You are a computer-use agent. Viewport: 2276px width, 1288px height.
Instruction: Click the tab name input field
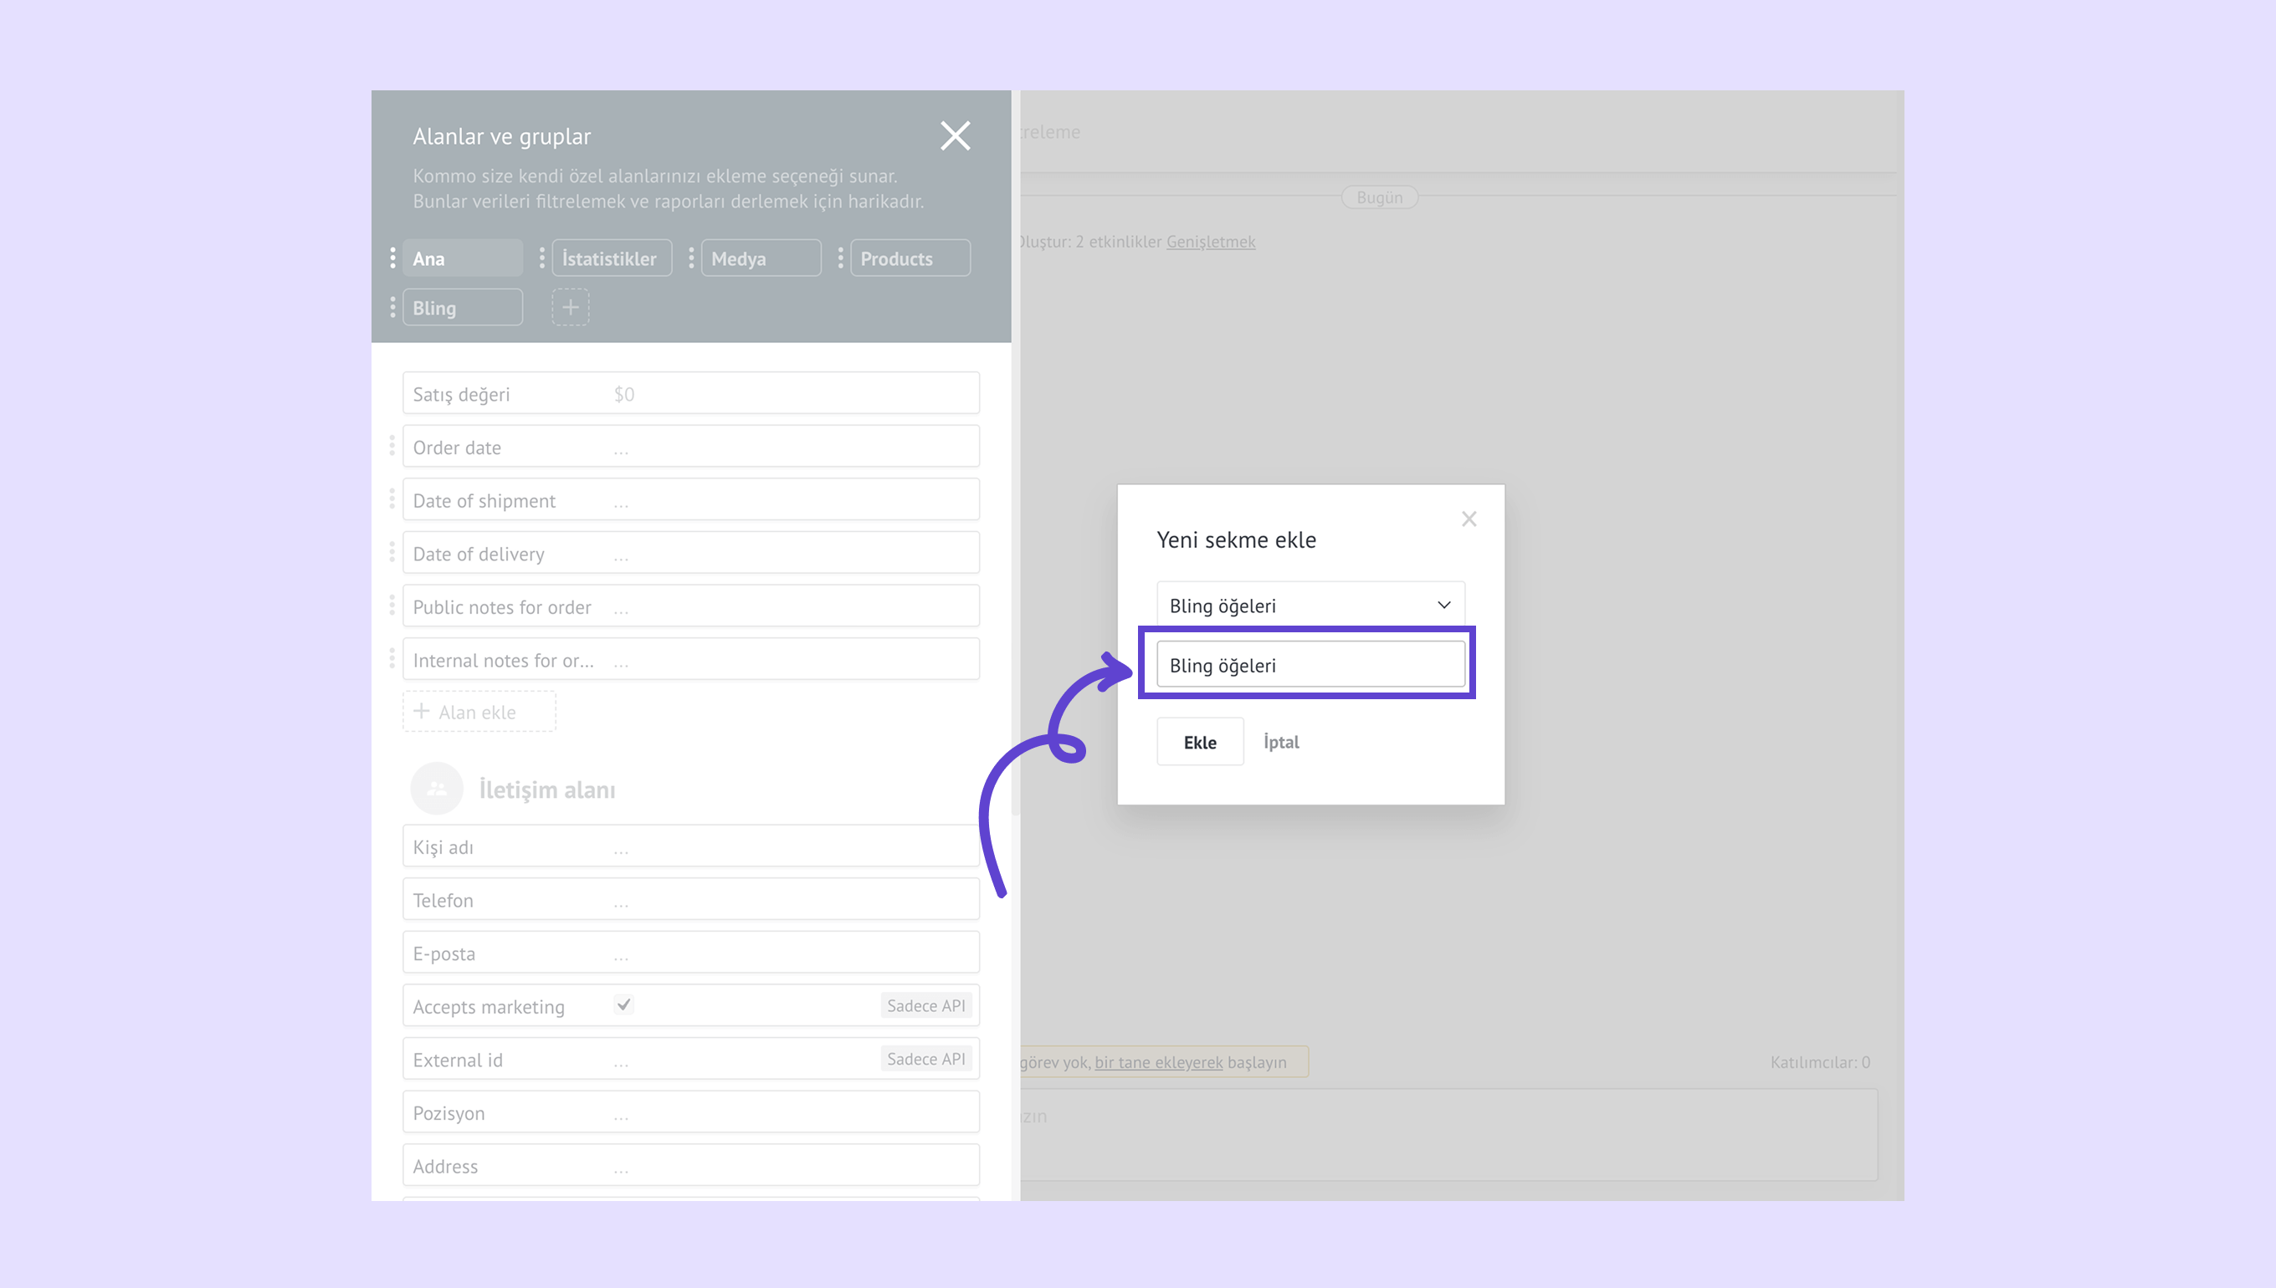point(1310,665)
